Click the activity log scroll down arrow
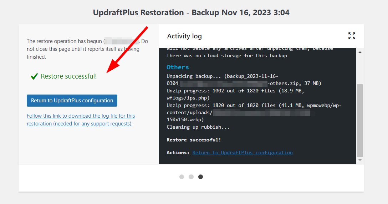This screenshot has width=388, height=204. tap(360, 160)
